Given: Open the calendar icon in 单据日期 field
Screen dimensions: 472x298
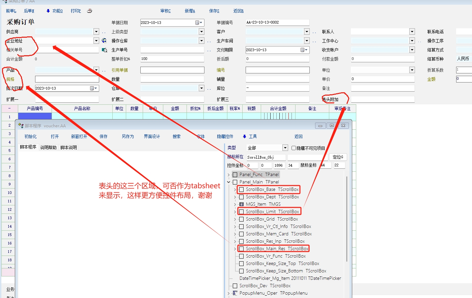Looking at the screenshot, I should 197,23.
